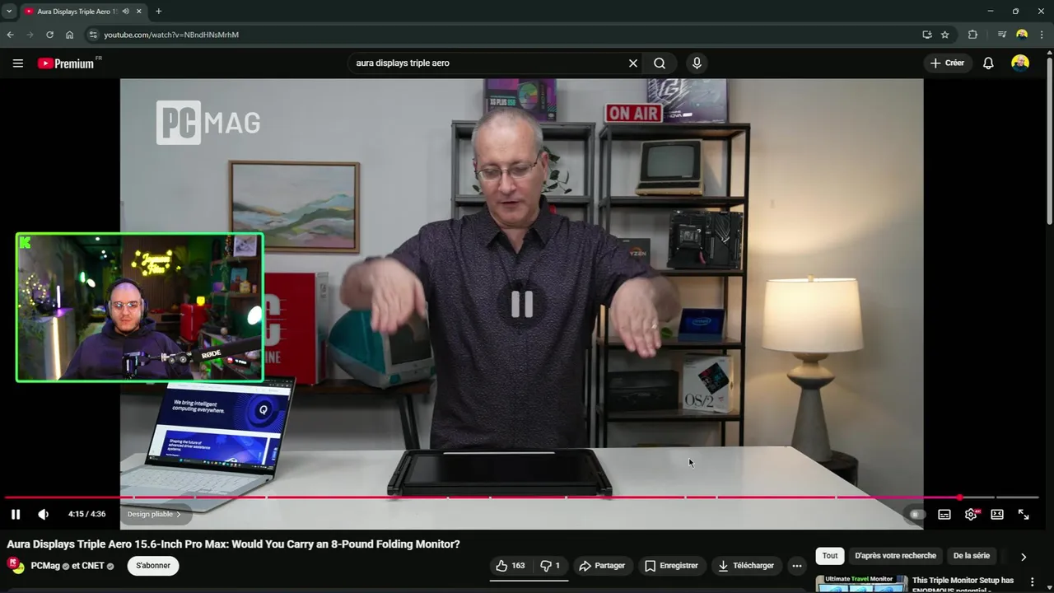
Task: Show more filter chips with right arrow
Action: point(1024,557)
